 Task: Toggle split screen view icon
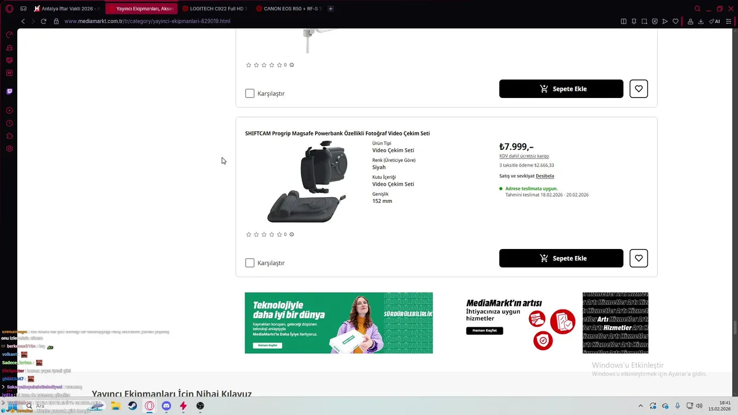pos(623,21)
